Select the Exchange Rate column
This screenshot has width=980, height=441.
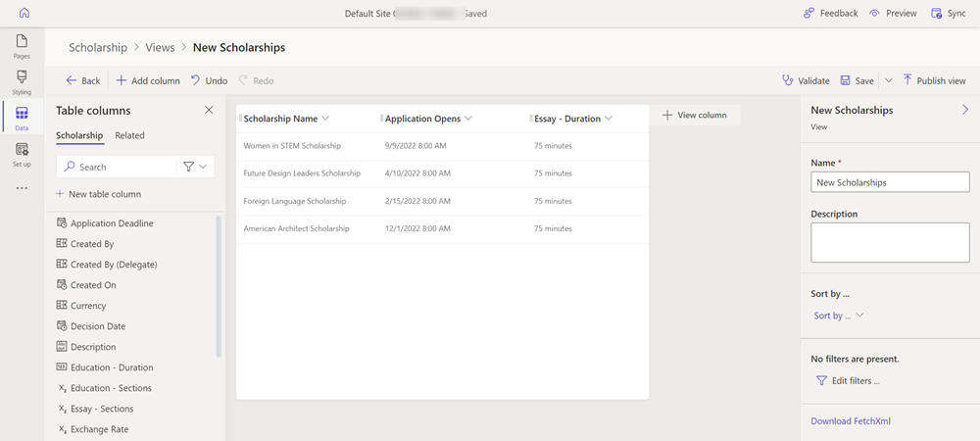[x=94, y=429]
